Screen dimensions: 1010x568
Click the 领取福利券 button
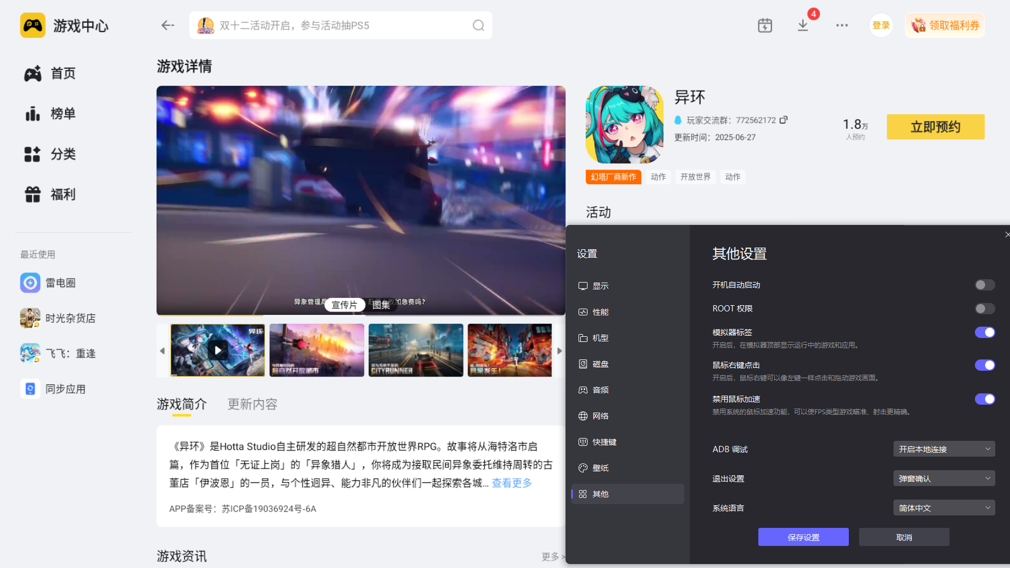945,25
